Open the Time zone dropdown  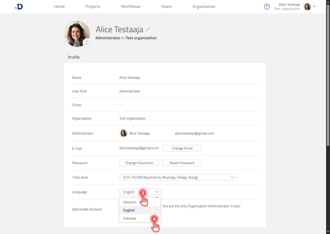pyautogui.click(x=178, y=177)
